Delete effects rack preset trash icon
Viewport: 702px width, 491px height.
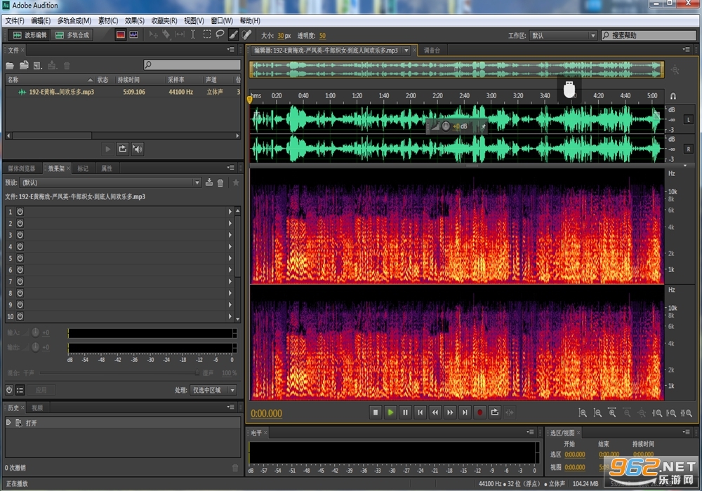coord(220,182)
